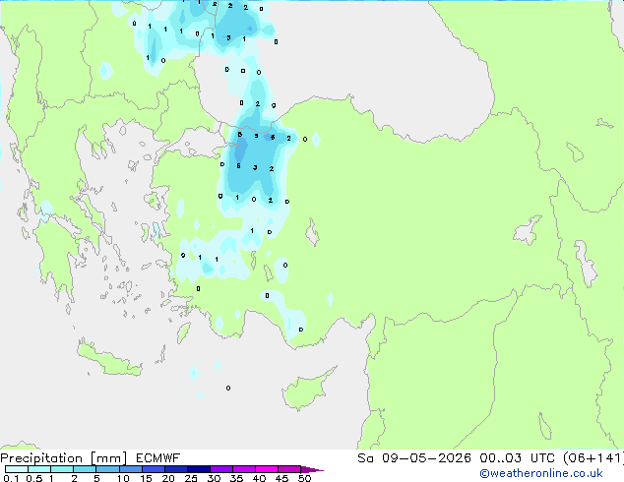Select the 45–50 mm legend color swatch

[289, 469]
